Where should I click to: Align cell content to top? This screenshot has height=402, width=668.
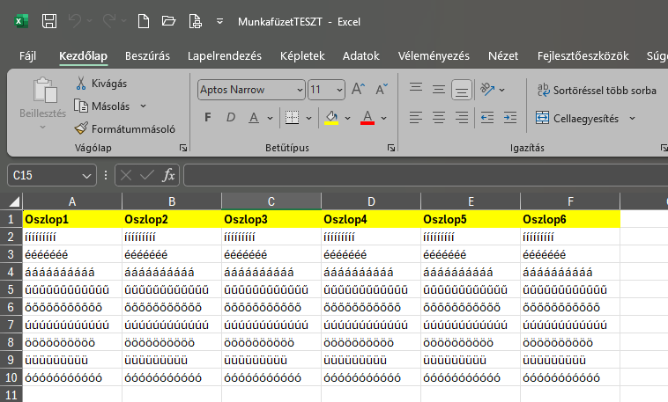tap(416, 90)
